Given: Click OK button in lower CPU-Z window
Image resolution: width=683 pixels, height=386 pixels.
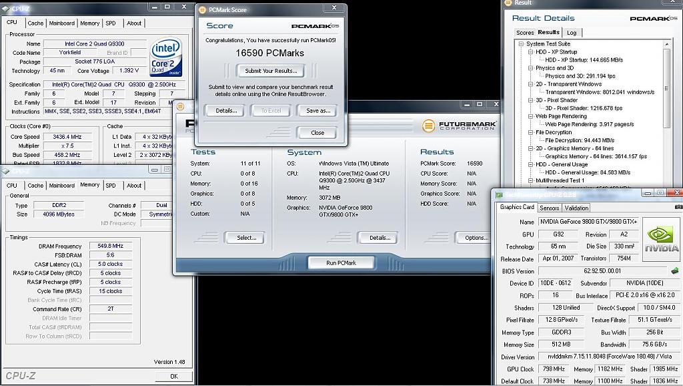Looking at the screenshot, I should click(x=174, y=377).
